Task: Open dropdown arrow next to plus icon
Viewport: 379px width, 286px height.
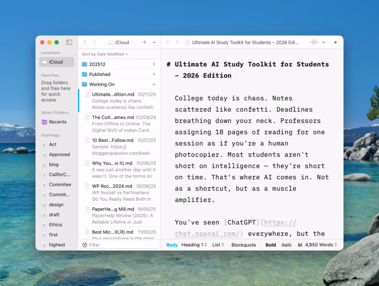Action: pyautogui.click(x=154, y=43)
